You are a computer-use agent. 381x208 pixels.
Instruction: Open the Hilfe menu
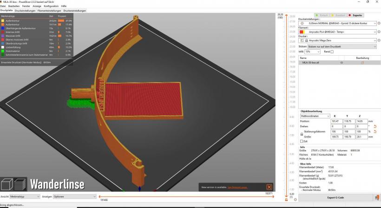click(x=64, y=6)
